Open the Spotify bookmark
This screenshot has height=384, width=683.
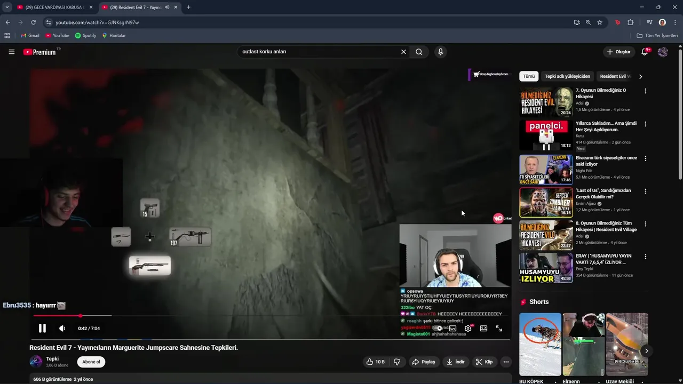85,36
